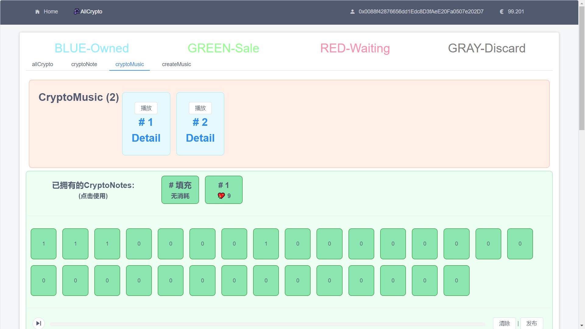Open the createMusic tab
The image size is (585, 329).
pos(176,64)
